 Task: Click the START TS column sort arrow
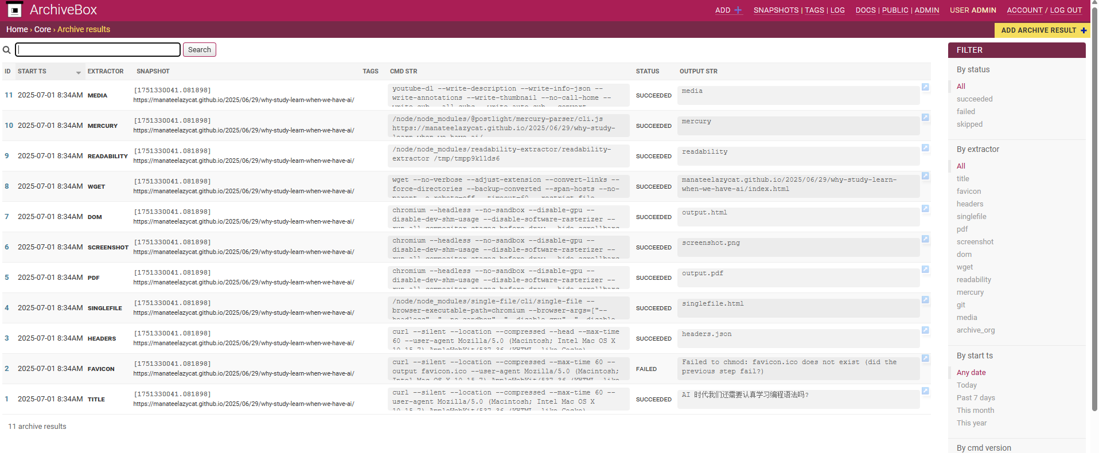click(x=79, y=72)
